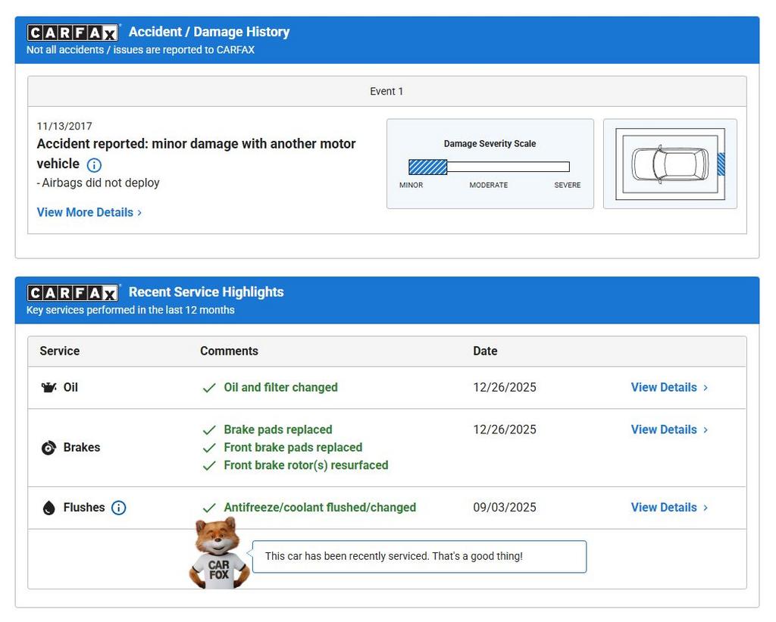Image resolution: width=776 pixels, height=622 pixels.
Task: Click the Date column header
Action: coord(485,351)
